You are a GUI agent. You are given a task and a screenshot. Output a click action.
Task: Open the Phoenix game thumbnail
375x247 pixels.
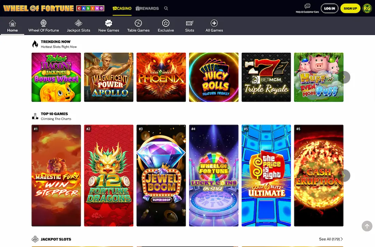(x=161, y=77)
